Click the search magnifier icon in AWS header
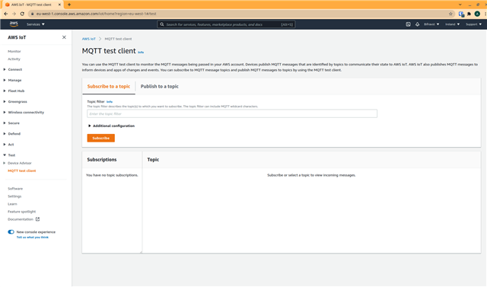 (162, 24)
